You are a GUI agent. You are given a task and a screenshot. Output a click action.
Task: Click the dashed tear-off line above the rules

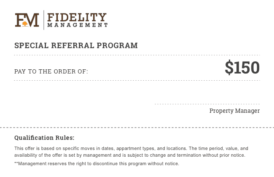tap(137, 127)
